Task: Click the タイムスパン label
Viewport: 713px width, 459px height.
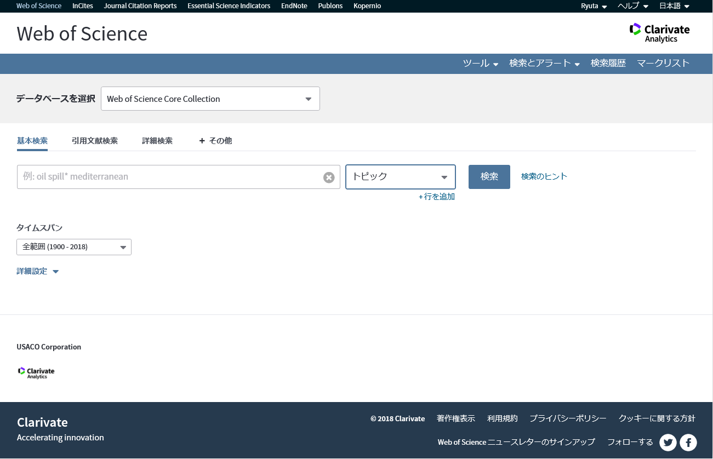Action: 39,228
